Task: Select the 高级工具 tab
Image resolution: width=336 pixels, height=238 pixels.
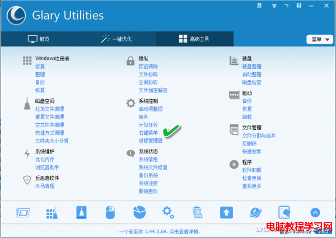Action: [194, 39]
